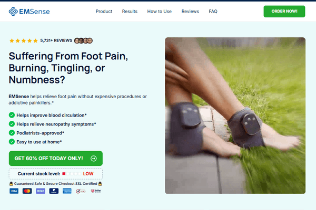Open the Product menu item

104,12
